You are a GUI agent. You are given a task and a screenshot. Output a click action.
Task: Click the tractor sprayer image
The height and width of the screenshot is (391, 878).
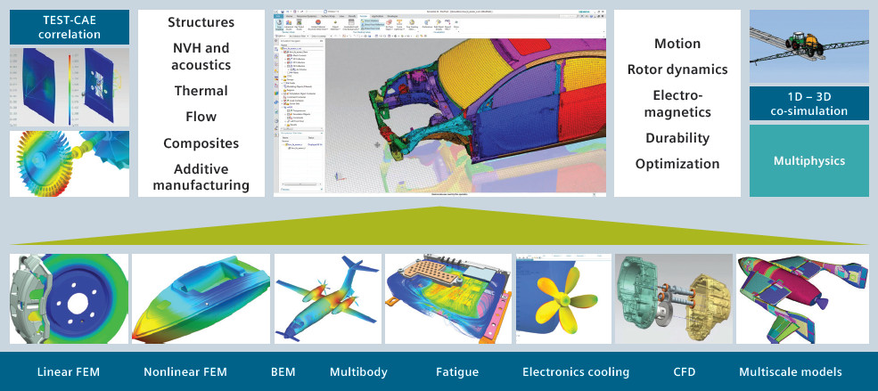coord(808,45)
